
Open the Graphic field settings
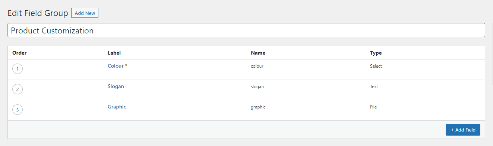[x=117, y=107]
